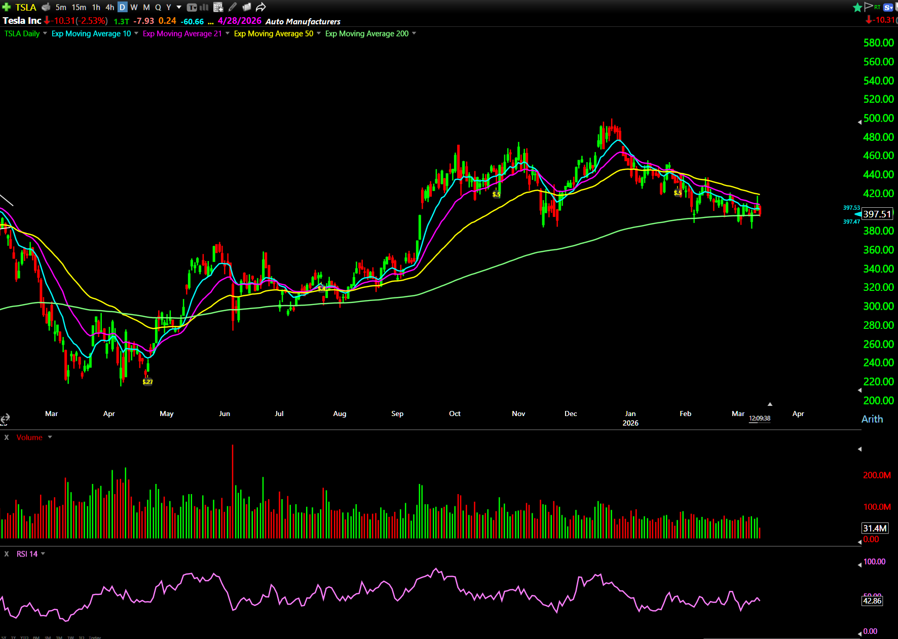Click the TSLA ticker symbol
The width and height of the screenshot is (898, 639).
(26, 7)
